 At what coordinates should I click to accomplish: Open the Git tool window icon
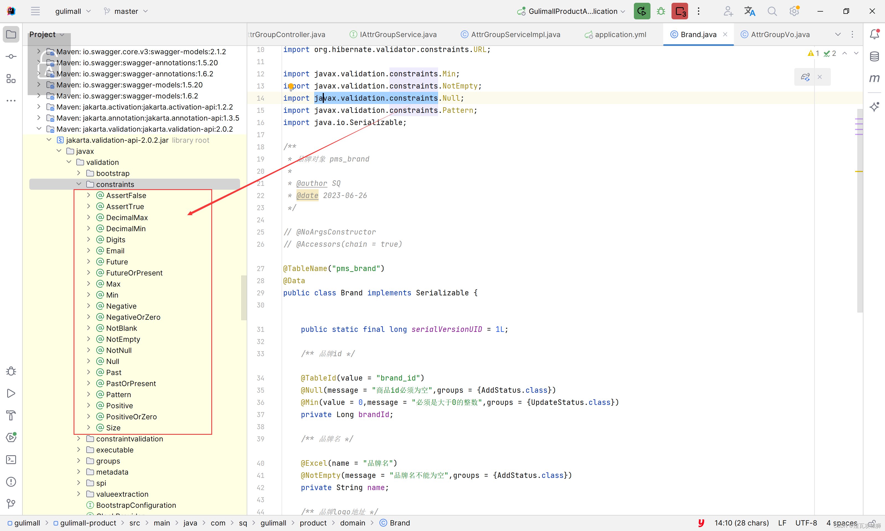pyautogui.click(x=11, y=504)
